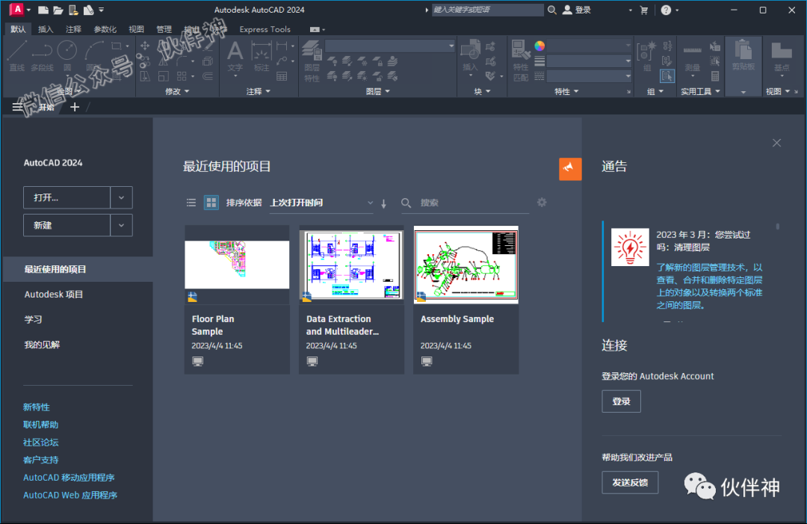The image size is (807, 524).
Task: Click the 新建 button
Action: [x=67, y=226]
